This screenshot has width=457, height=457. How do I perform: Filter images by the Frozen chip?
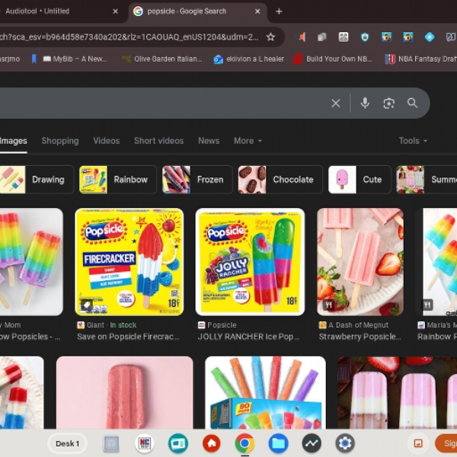pyautogui.click(x=197, y=180)
